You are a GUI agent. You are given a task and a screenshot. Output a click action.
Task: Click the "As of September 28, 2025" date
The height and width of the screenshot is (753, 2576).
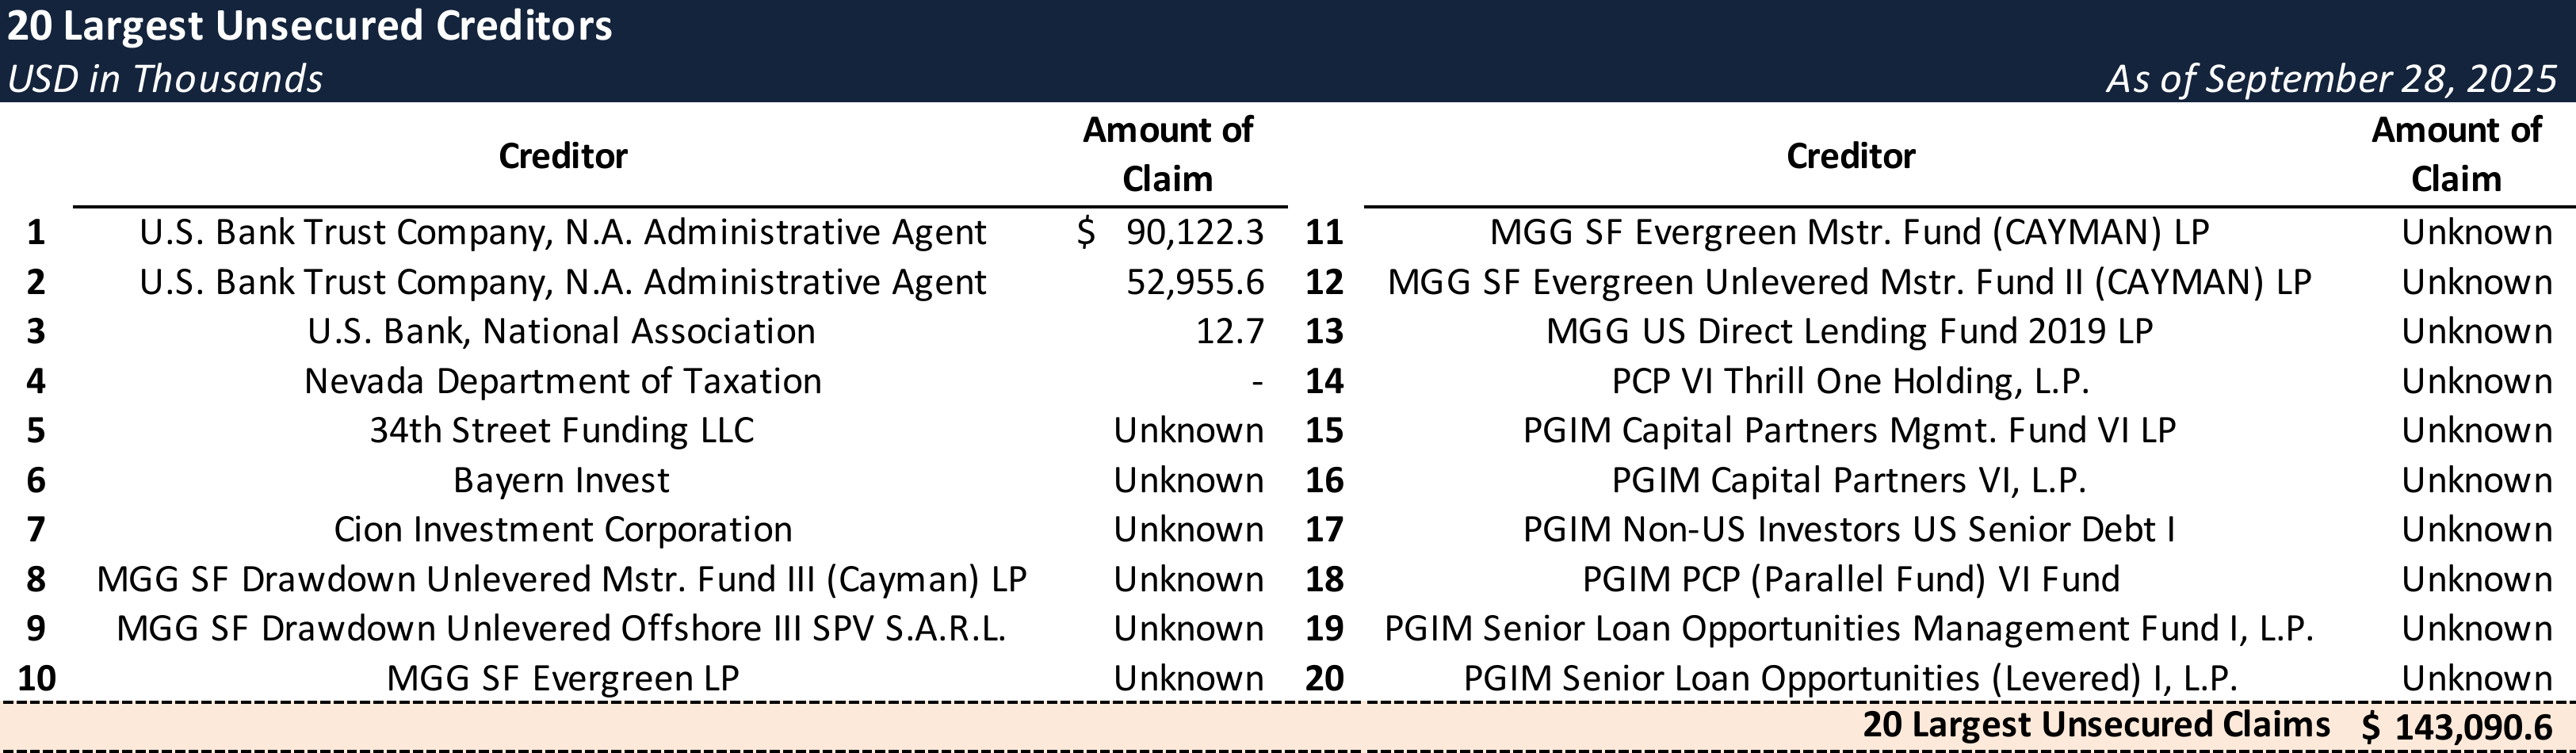(x=2331, y=79)
